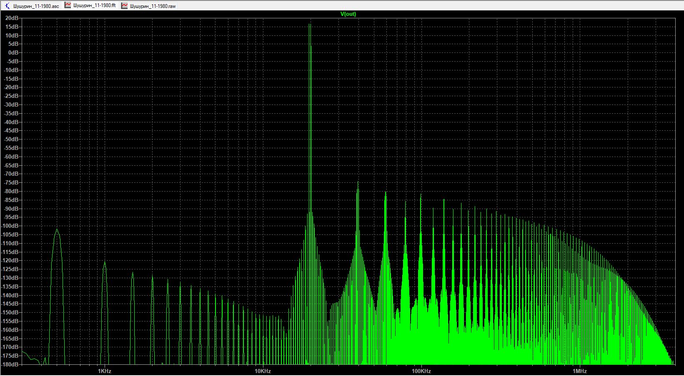Click the 15dB vertical axis label
This screenshot has height=376, width=684.
[12, 27]
